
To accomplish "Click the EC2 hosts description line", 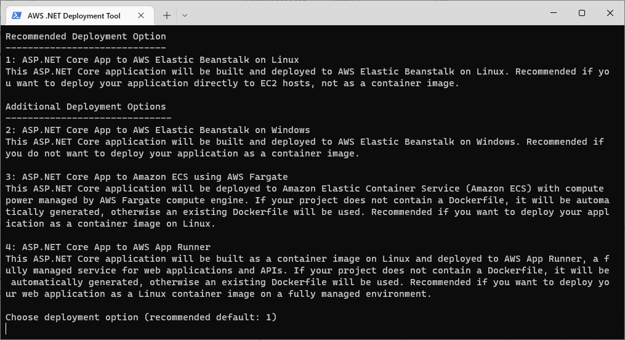I will tap(232, 83).
